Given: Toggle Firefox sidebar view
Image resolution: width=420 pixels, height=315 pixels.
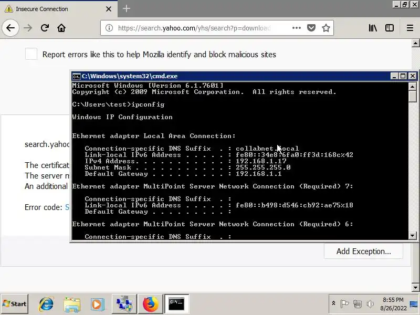Looking at the screenshot, I should [x=389, y=28].
